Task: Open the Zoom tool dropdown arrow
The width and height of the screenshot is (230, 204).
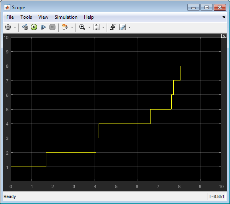Action: (89, 27)
